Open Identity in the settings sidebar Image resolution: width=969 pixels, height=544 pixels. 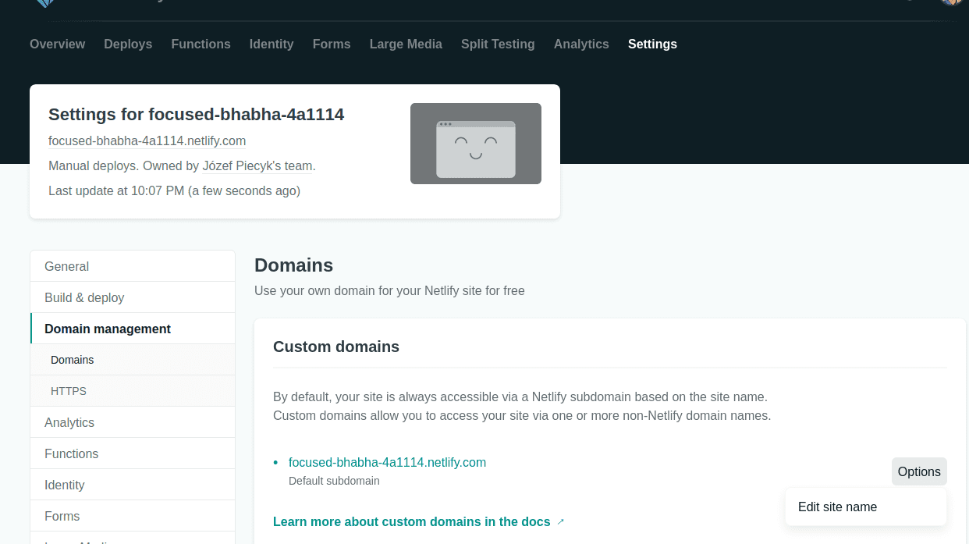point(65,485)
